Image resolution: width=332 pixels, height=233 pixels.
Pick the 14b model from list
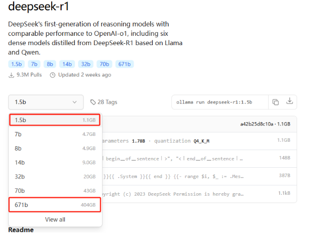pyautogui.click(x=55, y=162)
